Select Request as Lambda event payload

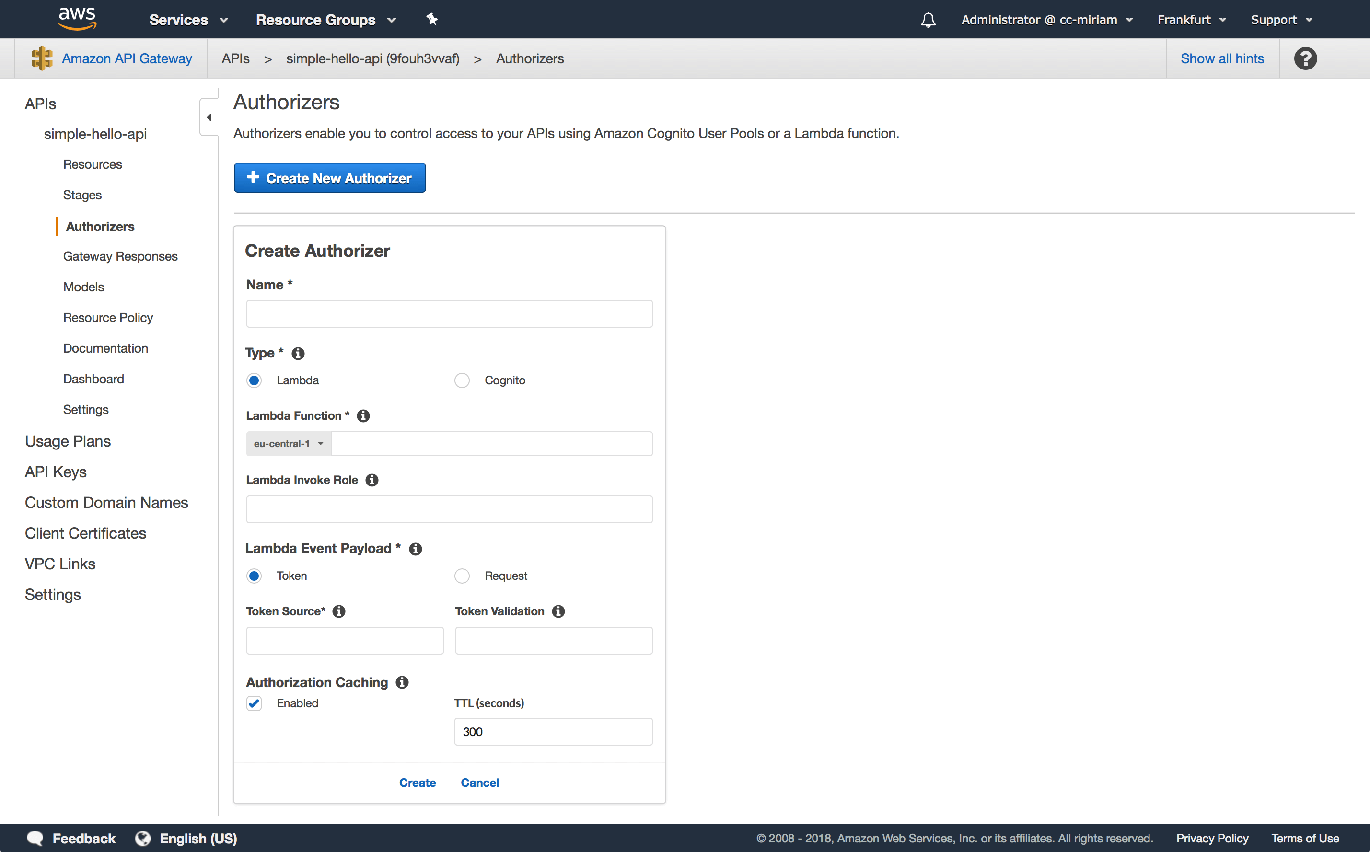462,576
